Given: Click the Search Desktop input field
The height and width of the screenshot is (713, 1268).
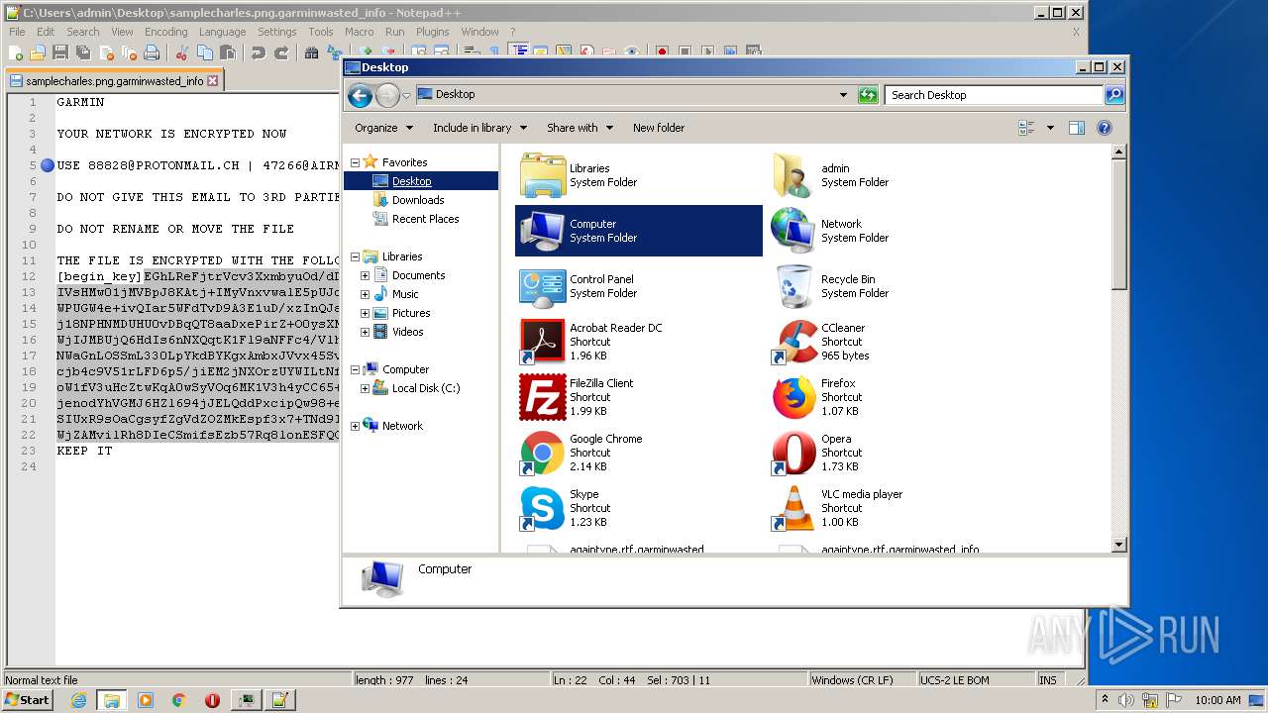Looking at the screenshot, I should [994, 95].
